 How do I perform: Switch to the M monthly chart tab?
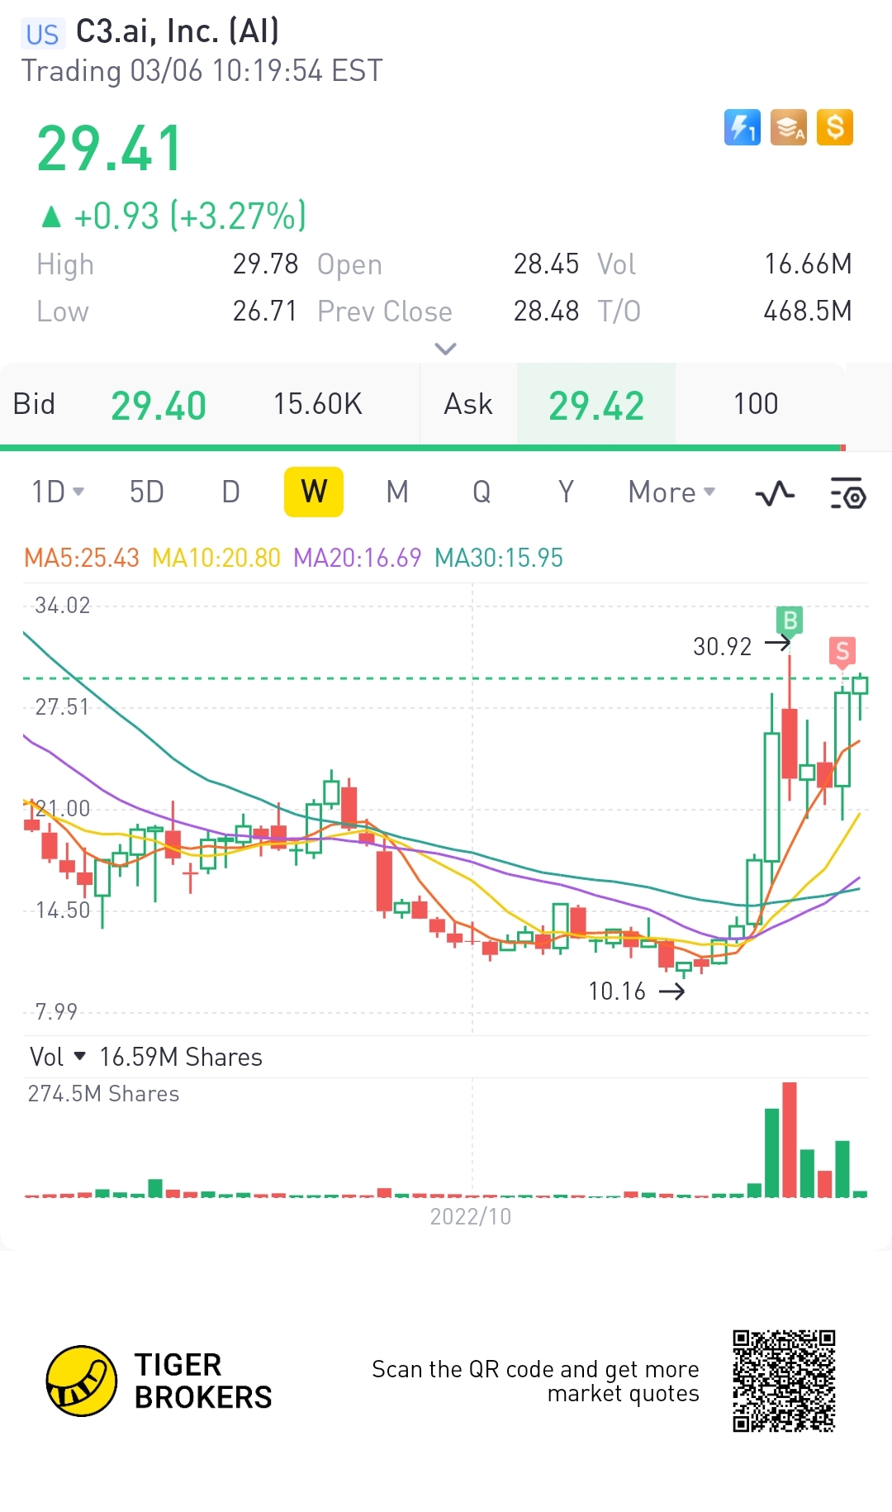pyautogui.click(x=397, y=492)
